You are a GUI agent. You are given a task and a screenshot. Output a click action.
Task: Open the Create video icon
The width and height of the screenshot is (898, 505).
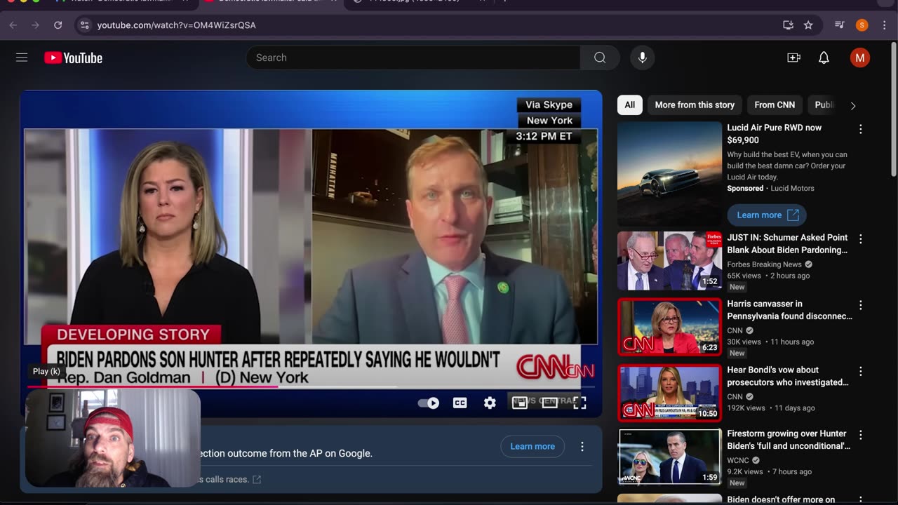[x=793, y=58]
